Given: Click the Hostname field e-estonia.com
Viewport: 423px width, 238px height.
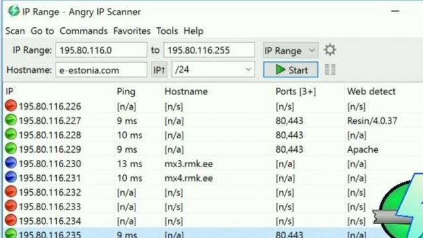Looking at the screenshot, I should [101, 70].
